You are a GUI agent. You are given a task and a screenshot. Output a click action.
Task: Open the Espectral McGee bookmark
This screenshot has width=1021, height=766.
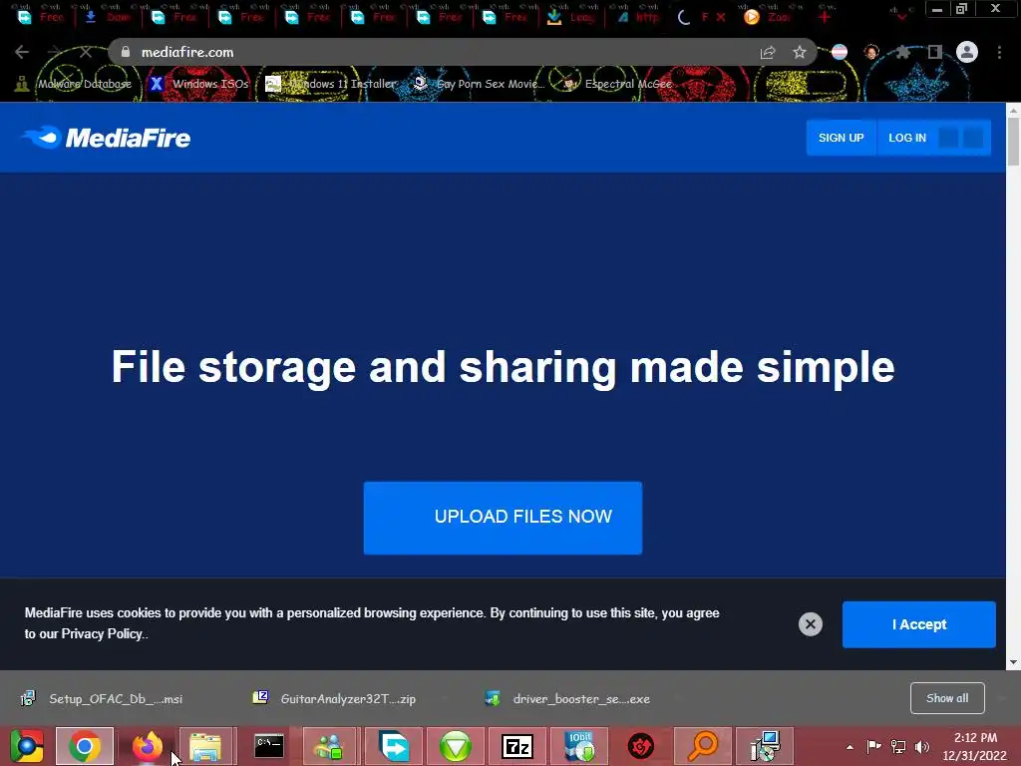coord(617,84)
